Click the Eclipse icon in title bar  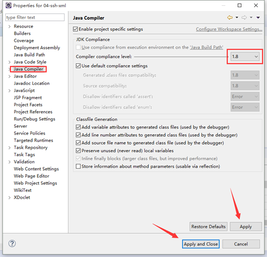pyautogui.click(x=9, y=5)
